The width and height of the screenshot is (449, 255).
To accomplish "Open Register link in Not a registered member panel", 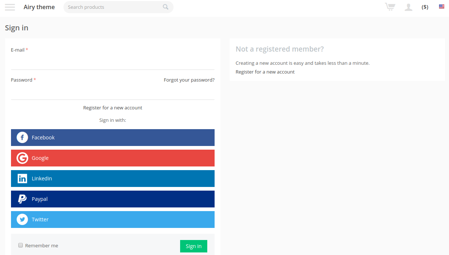I will [x=265, y=72].
